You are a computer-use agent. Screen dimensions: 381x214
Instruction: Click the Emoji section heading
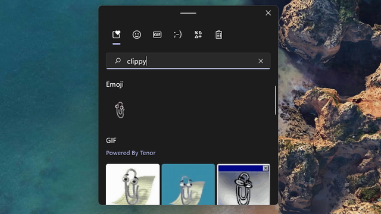tap(115, 84)
